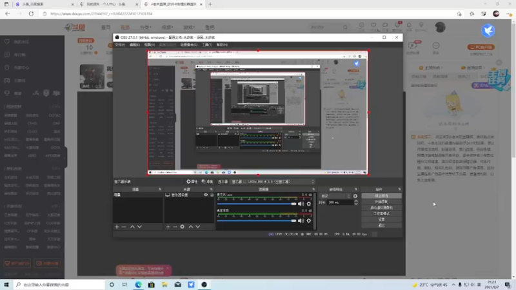Screen dimensions: 516x290
Task: Open OBS File menu
Action: (120, 44)
